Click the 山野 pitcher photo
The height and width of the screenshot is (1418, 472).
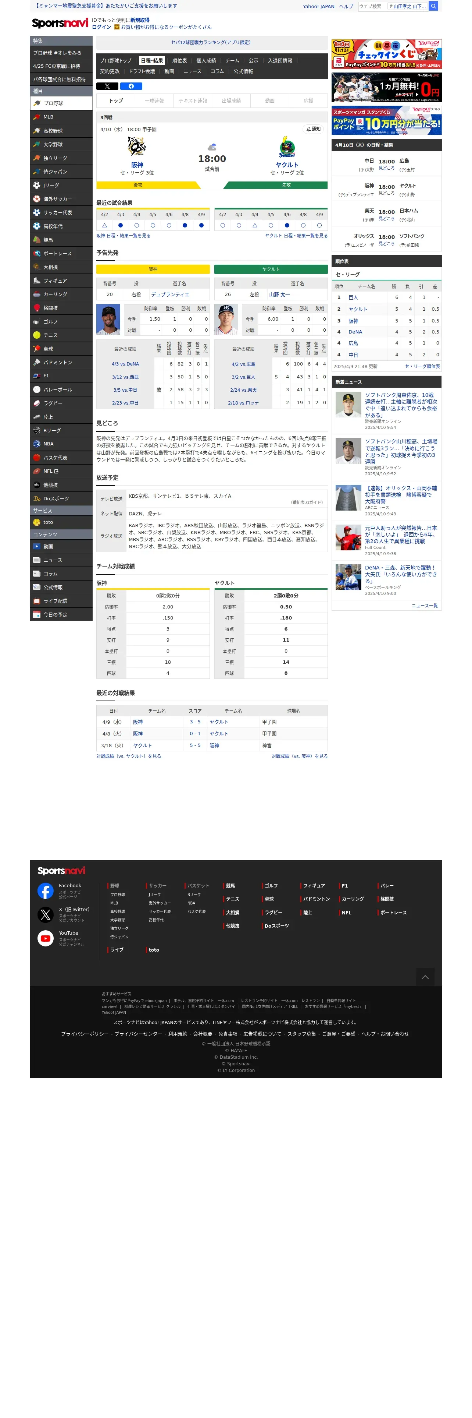[x=226, y=319]
